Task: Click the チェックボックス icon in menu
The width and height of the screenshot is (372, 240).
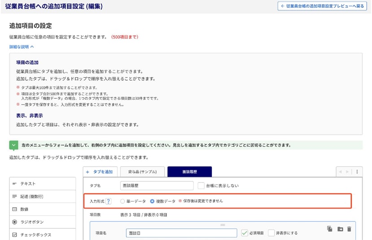Action: pyautogui.click(x=14, y=235)
